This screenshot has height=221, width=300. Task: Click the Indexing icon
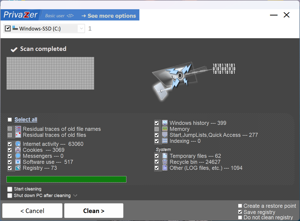tap(165, 141)
